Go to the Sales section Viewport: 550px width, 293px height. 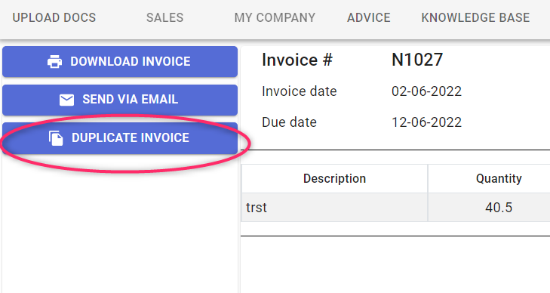click(x=165, y=17)
